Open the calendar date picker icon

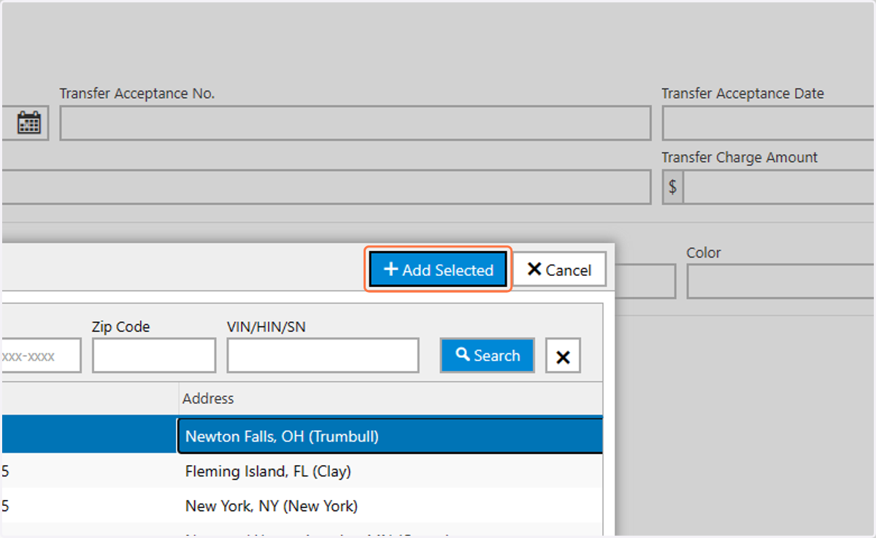pyautogui.click(x=29, y=123)
